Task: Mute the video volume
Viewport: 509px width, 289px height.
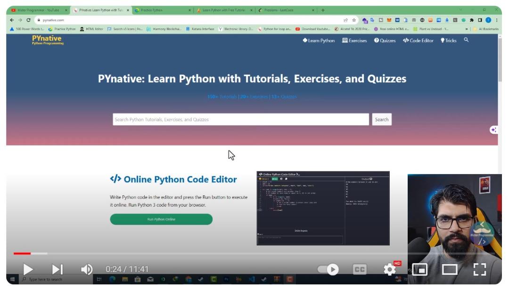Action: click(87, 269)
